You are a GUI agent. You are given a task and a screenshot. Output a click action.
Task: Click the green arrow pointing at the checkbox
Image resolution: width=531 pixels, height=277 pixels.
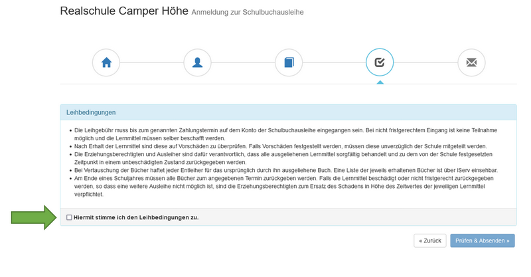[35, 217]
